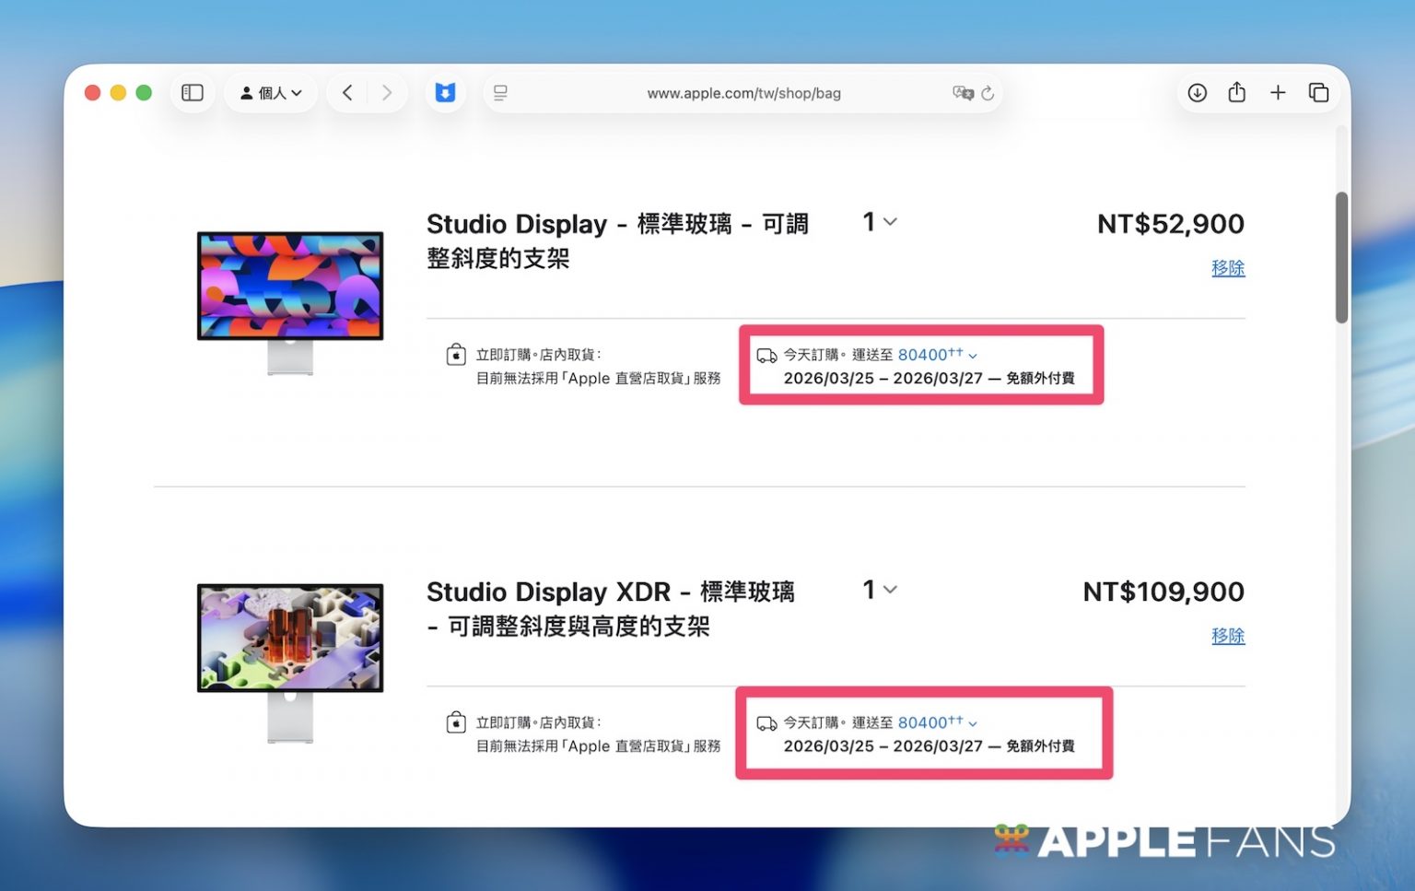Click the translate page icon
1415x891 pixels.
[x=963, y=93]
